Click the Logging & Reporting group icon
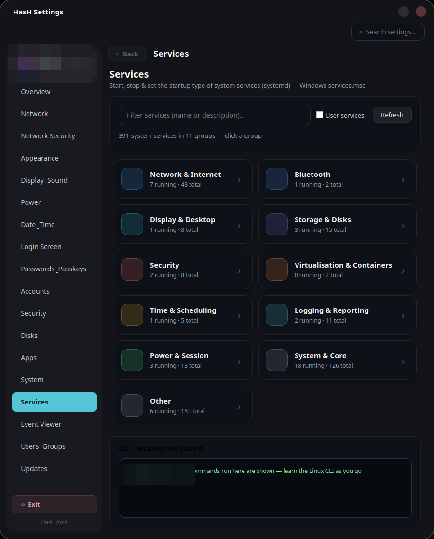 click(276, 315)
